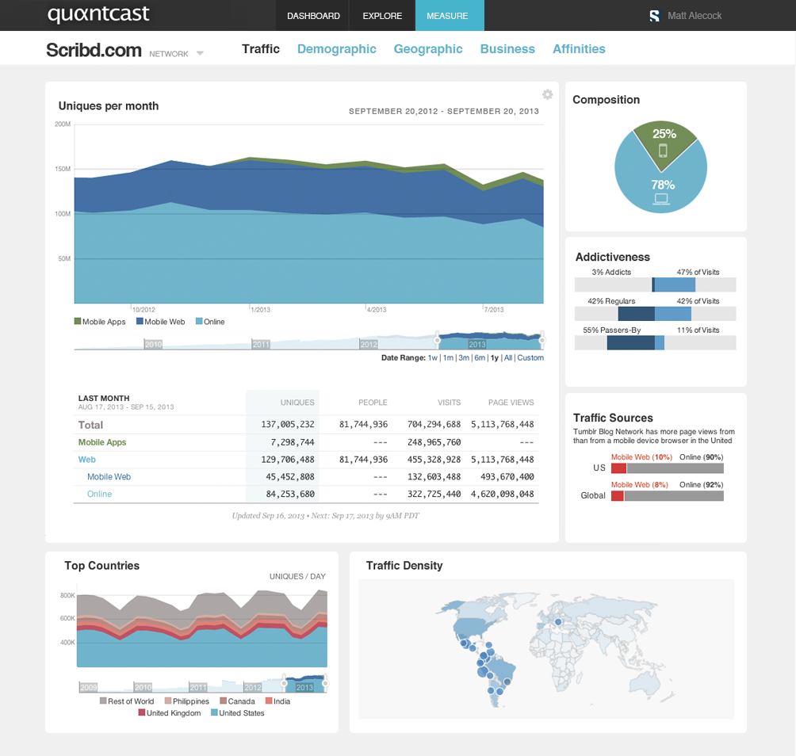The height and width of the screenshot is (756, 796).
Task: Toggle United States legend swatch
Action: (x=214, y=712)
